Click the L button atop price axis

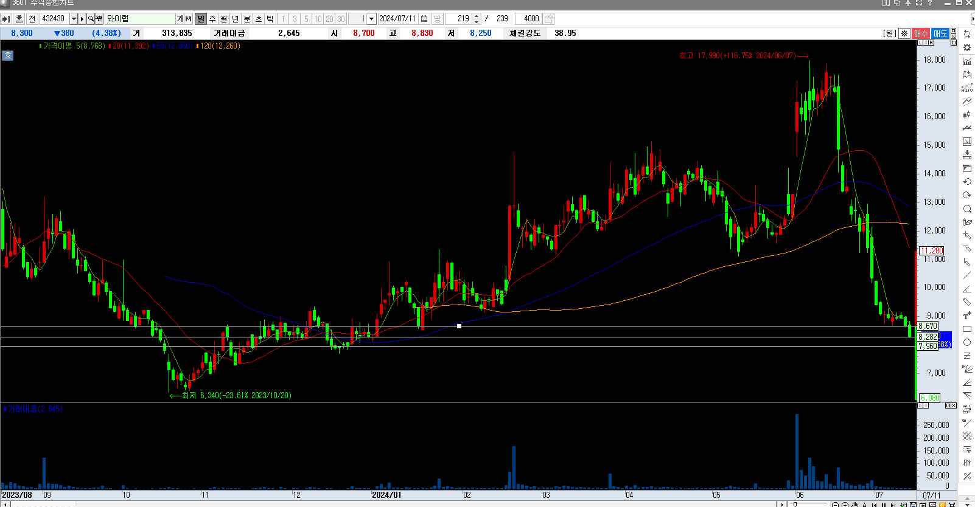tap(921, 43)
